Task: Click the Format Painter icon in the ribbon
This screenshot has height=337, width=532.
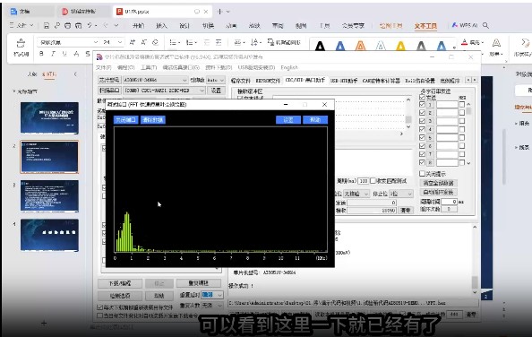Action: (21, 43)
